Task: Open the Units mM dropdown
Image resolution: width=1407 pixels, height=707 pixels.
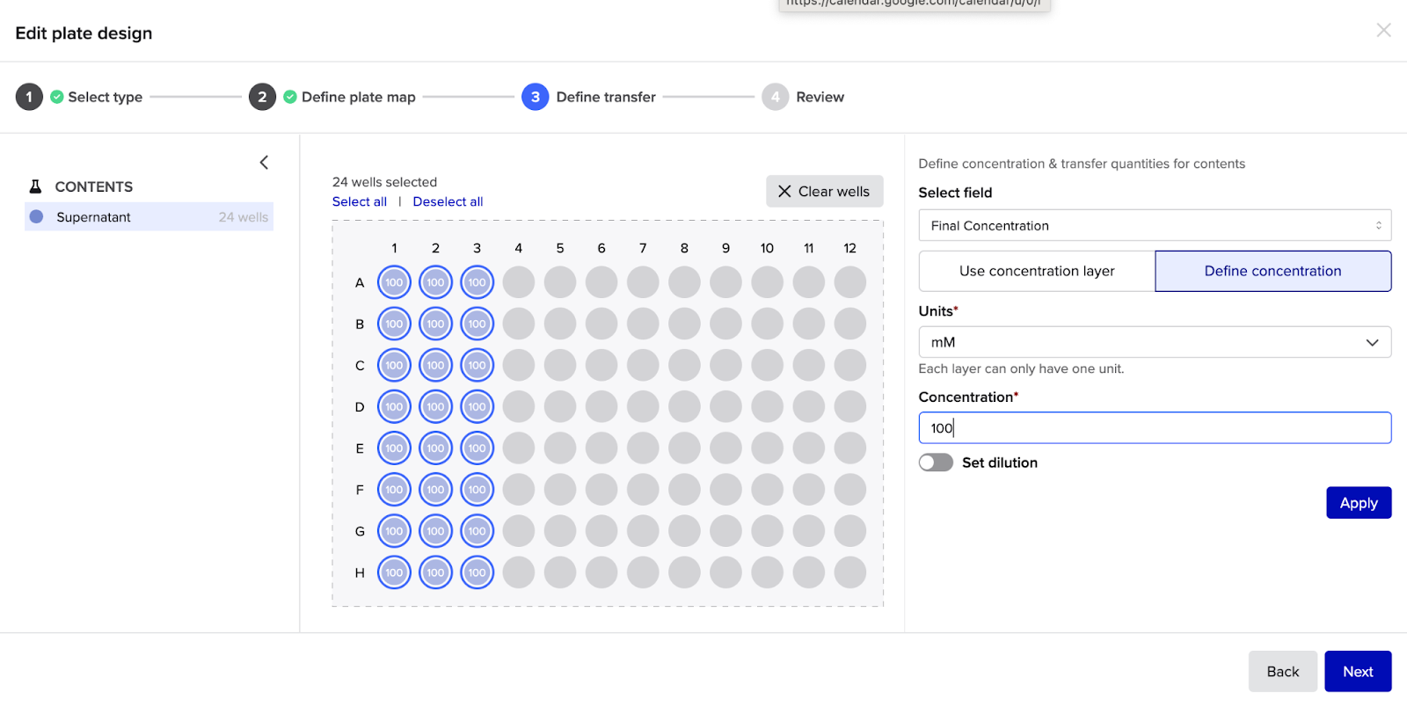Action: pyautogui.click(x=1154, y=342)
